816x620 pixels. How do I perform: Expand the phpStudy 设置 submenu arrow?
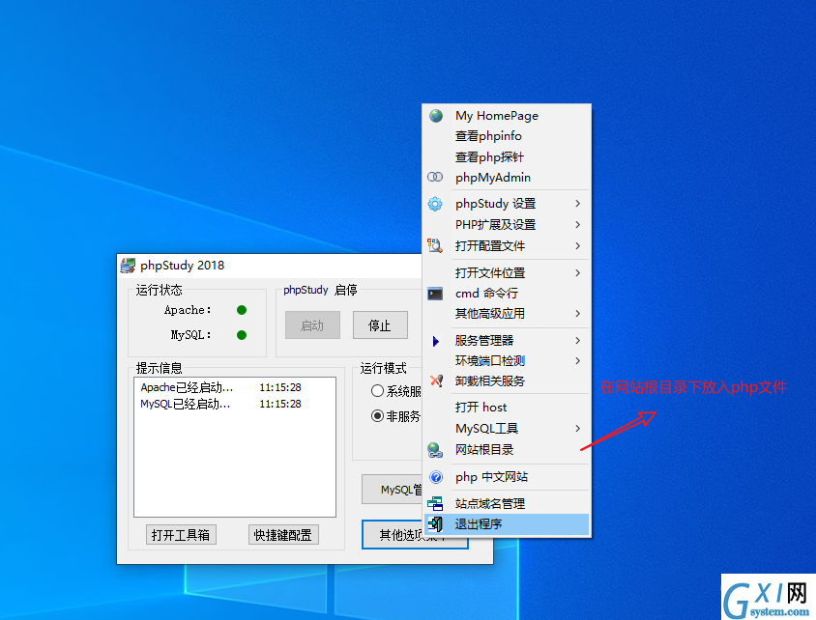tap(577, 204)
